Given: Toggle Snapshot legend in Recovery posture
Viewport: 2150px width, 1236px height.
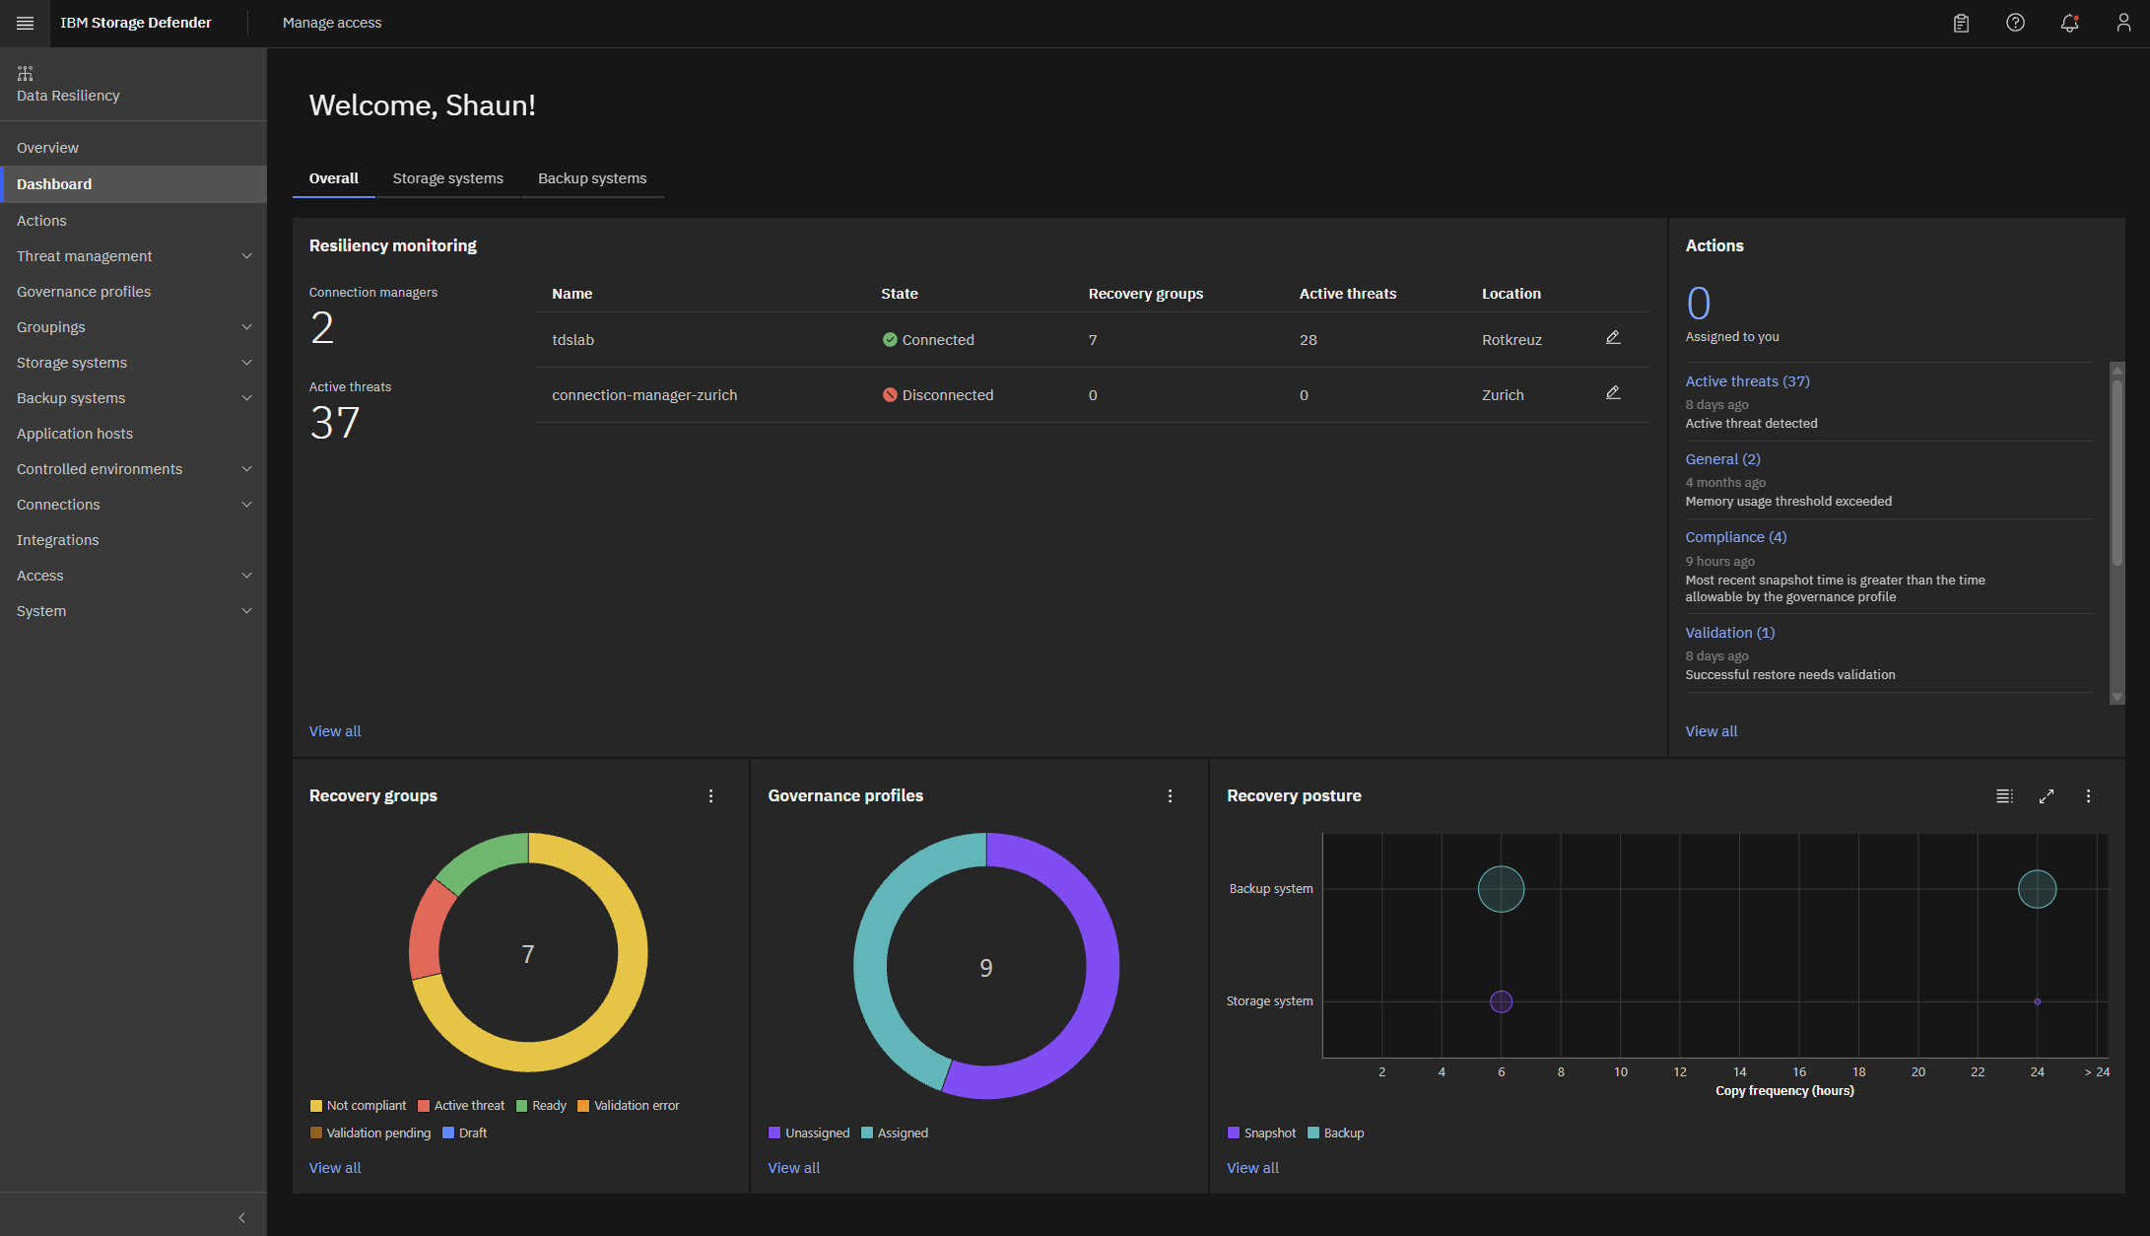Looking at the screenshot, I should tap(1261, 1133).
